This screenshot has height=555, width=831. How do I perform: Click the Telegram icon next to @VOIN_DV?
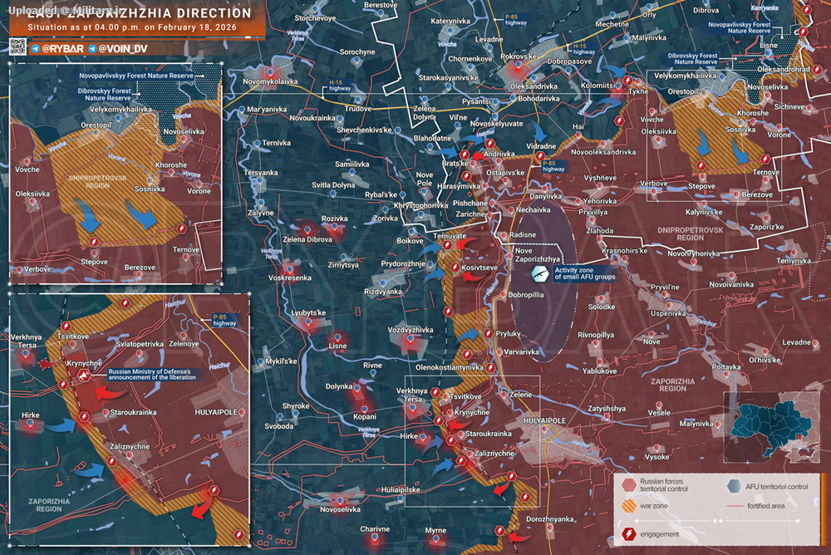pos(92,49)
